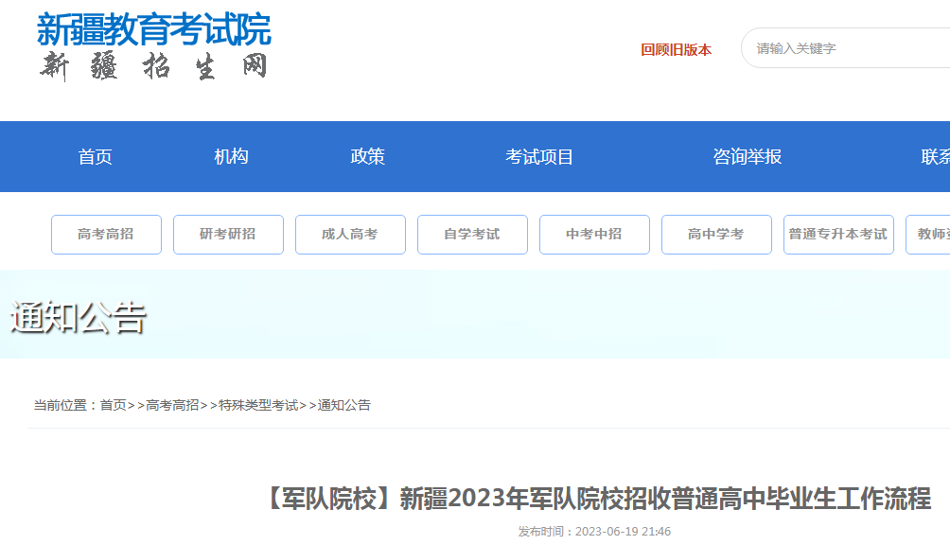Focus the 请输入关键字 search box
Screen dimensions: 950x545
tap(845, 48)
